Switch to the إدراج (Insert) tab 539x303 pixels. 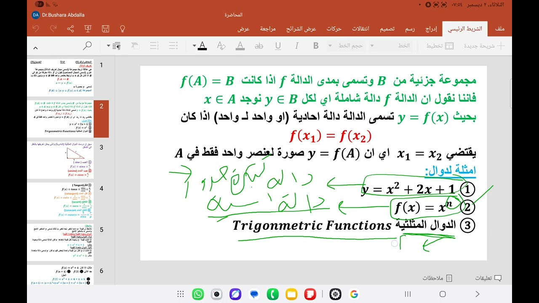tap(431, 29)
